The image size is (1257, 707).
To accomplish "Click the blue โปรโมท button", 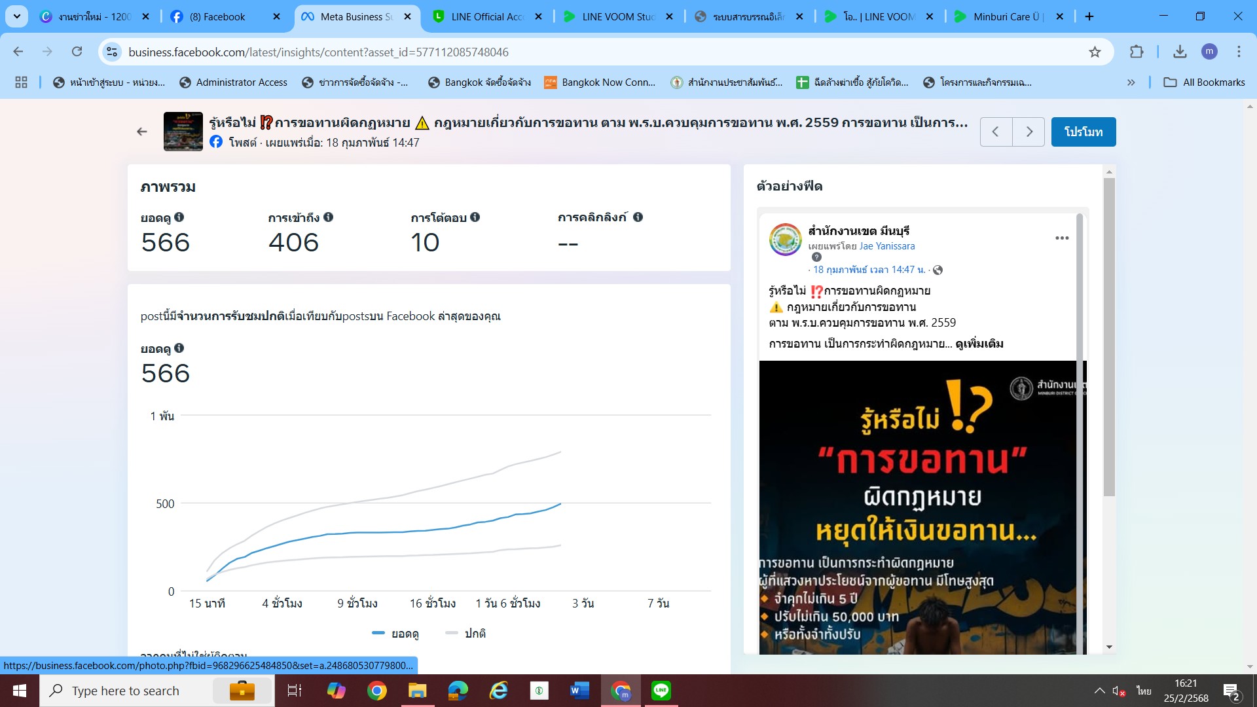I will coord(1083,132).
